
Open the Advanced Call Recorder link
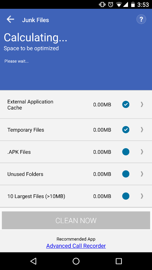pos(76,246)
